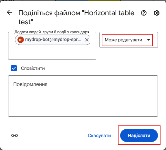Click the Додати людей field label

52,32
